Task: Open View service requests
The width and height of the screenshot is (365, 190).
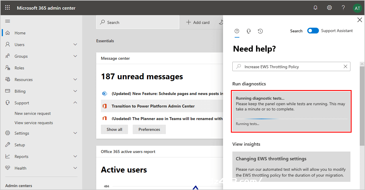Action: pos(34,123)
